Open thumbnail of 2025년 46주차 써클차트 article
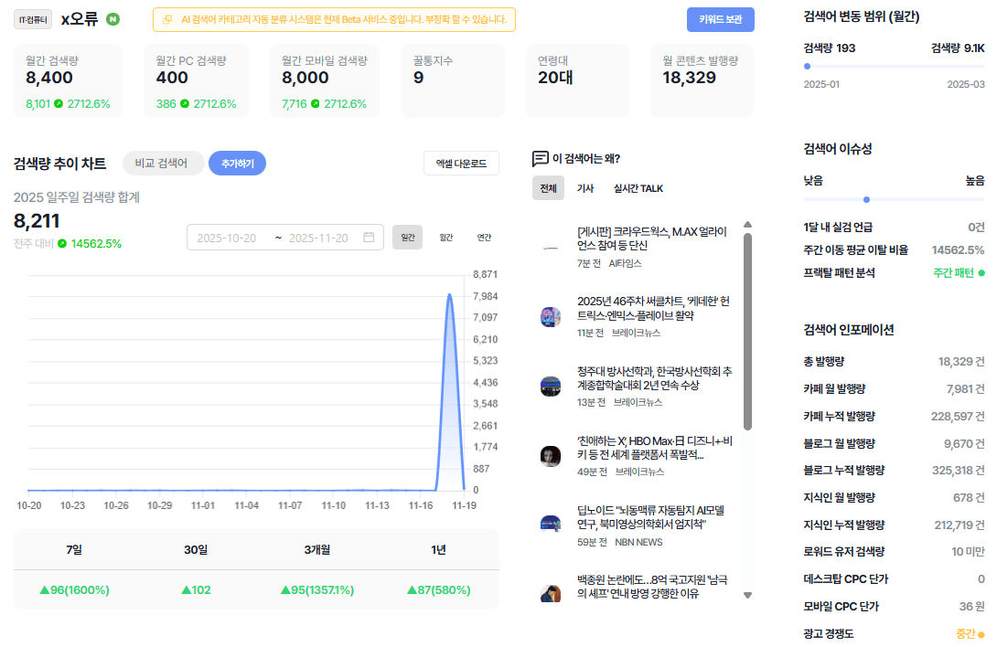 tap(551, 316)
